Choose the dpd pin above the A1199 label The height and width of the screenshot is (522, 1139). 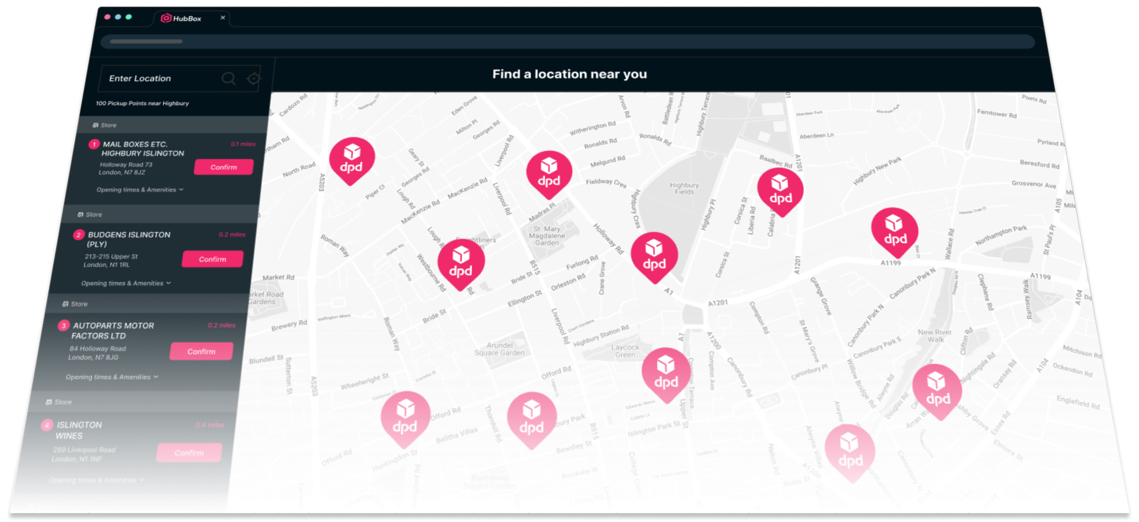pyautogui.click(x=895, y=233)
